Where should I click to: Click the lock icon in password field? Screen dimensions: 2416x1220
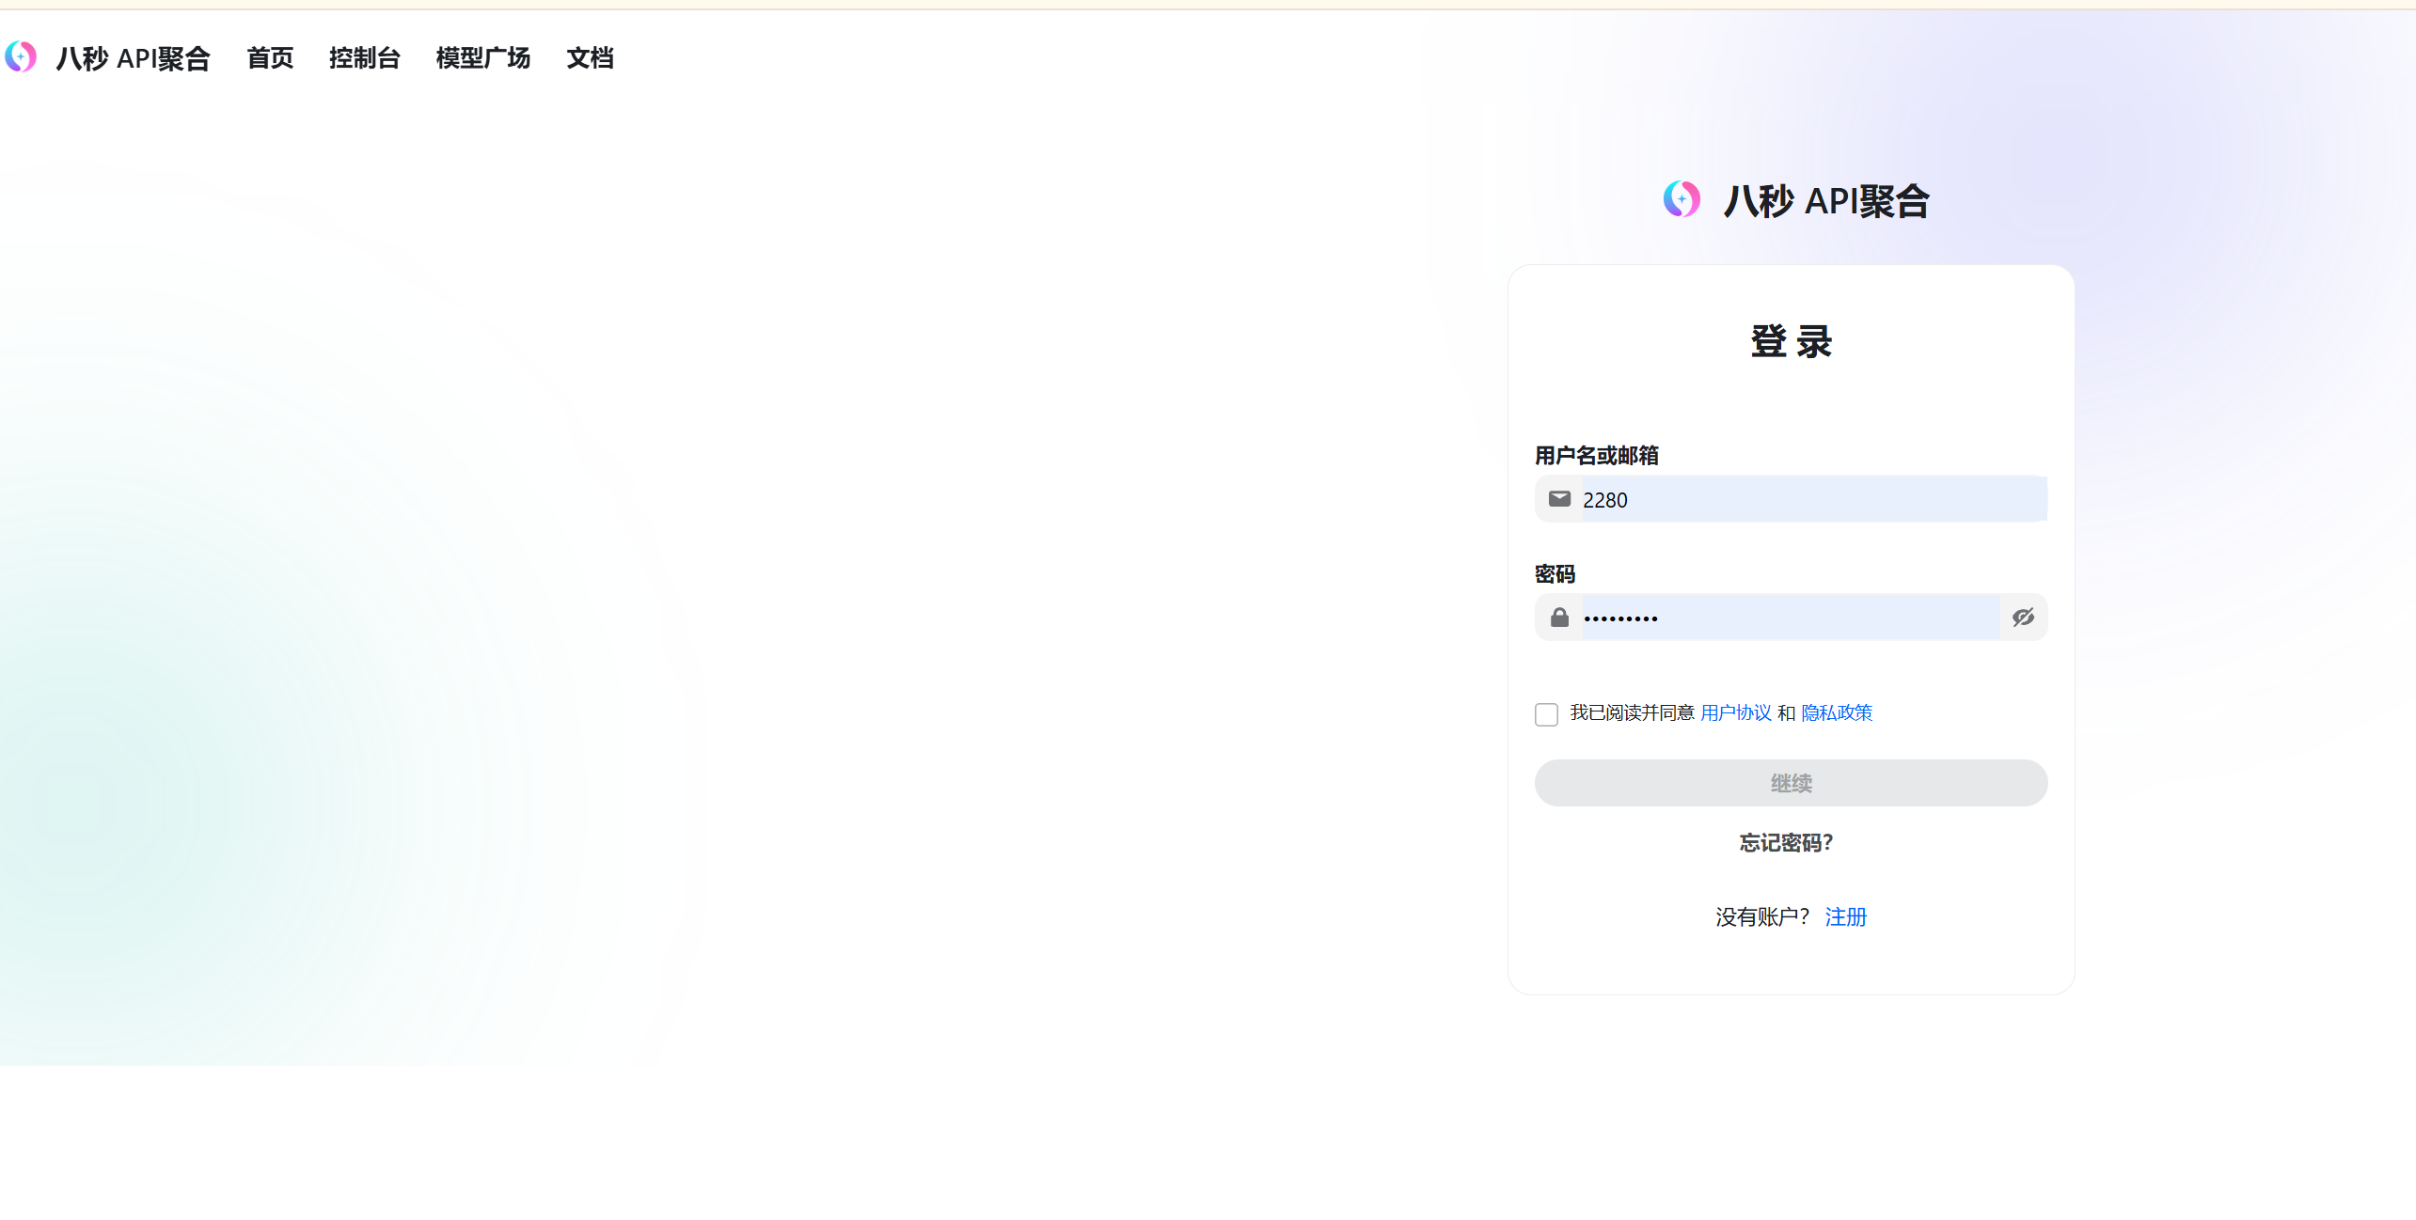pos(1559,618)
